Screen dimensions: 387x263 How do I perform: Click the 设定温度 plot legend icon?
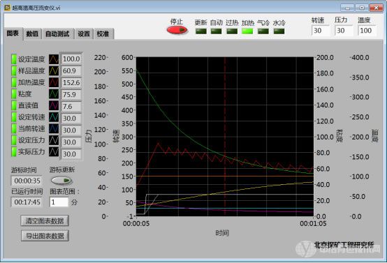point(54,59)
